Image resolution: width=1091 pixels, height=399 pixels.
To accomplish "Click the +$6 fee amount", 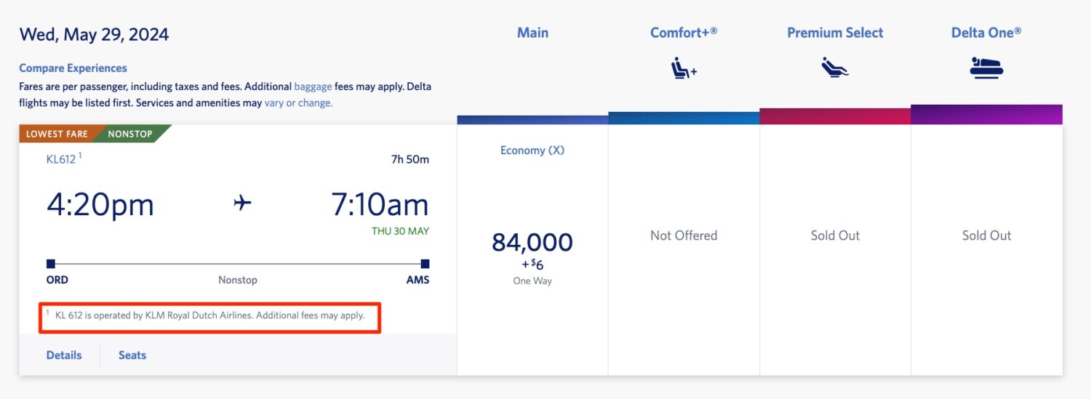I will (532, 265).
